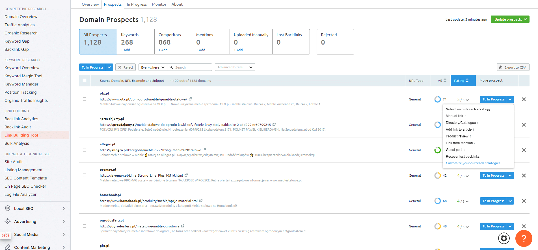Click info icon next to Manual link
Image resolution: width=538 pixels, height=250 pixels.
(x=465, y=116)
